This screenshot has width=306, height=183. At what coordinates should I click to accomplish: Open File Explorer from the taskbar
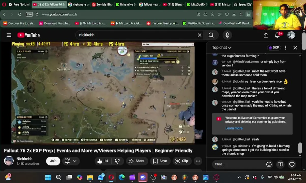[90, 177]
